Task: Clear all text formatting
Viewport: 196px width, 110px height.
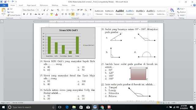Action: (58, 10)
